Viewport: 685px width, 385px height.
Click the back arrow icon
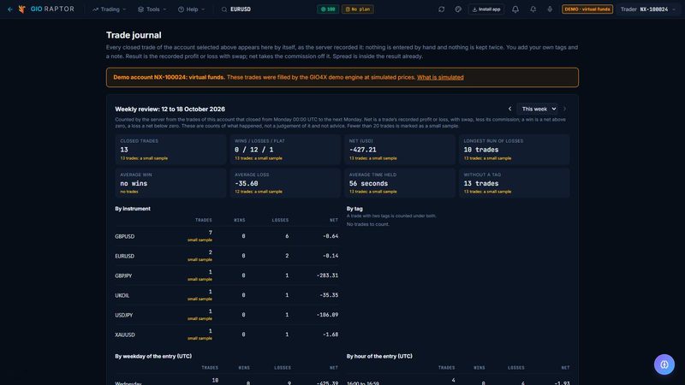10,9
